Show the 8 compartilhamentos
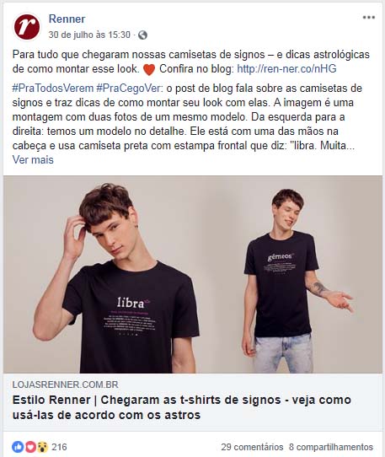 click(331, 447)
